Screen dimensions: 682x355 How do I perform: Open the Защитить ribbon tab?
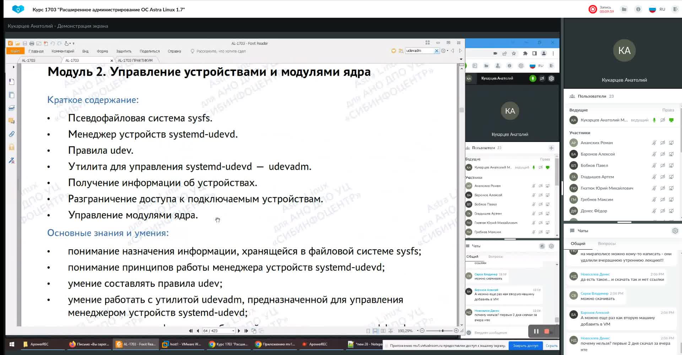click(x=124, y=51)
